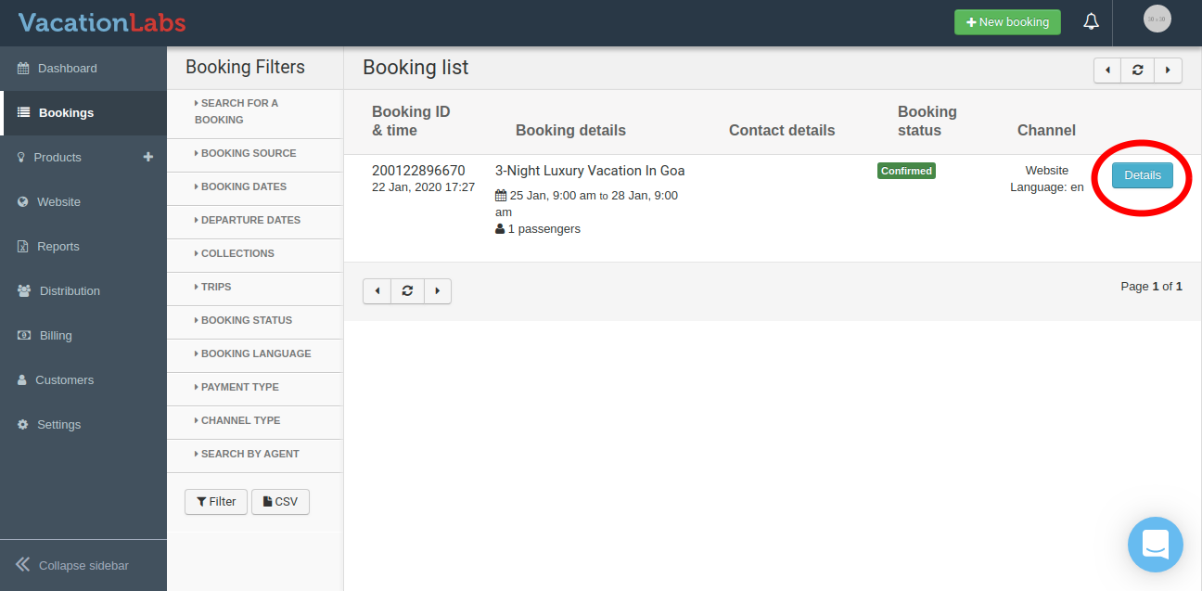Screen dimensions: 1202x591
Task: Expand the Booking Dates filter
Action: 244,186
